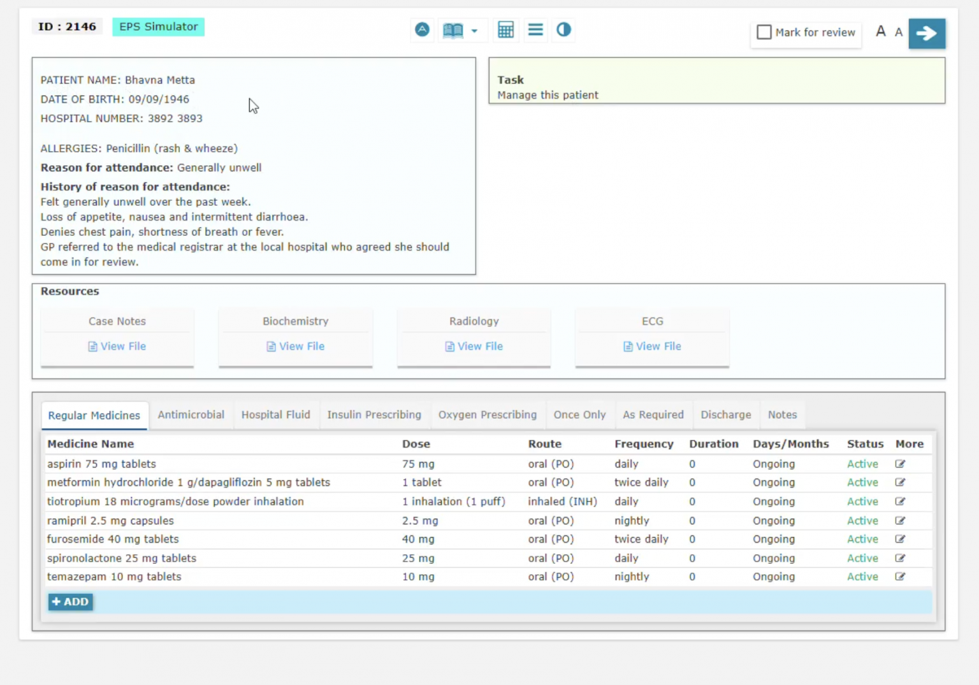The height and width of the screenshot is (685, 979).
Task: Click the blue arrow to proceed
Action: [927, 33]
